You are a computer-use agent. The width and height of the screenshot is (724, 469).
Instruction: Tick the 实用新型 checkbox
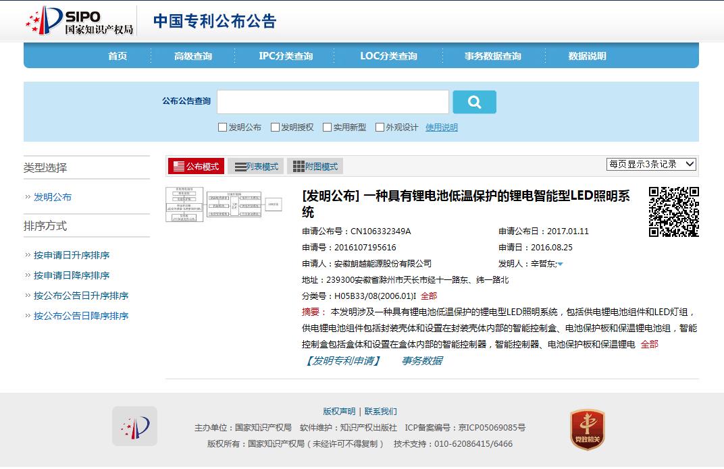327,128
